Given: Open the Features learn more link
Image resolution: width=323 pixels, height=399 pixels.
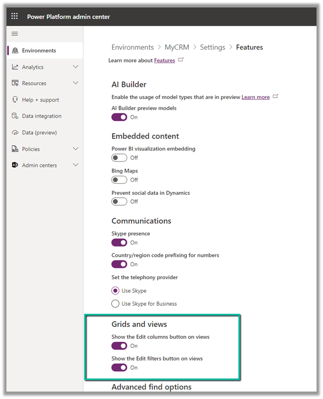Looking at the screenshot, I should (164, 61).
